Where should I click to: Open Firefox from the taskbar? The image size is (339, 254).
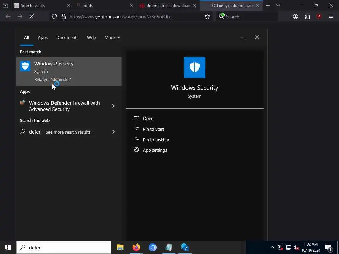coord(136,247)
